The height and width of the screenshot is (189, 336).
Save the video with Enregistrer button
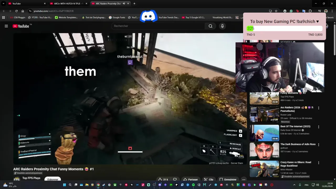click(228, 180)
